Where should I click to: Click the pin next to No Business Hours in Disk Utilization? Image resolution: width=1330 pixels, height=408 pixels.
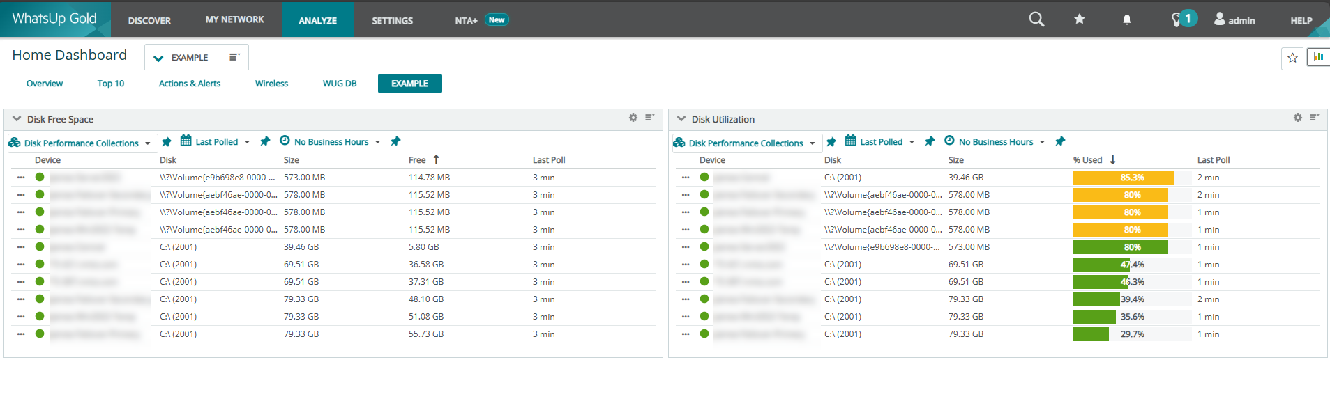tap(1060, 141)
